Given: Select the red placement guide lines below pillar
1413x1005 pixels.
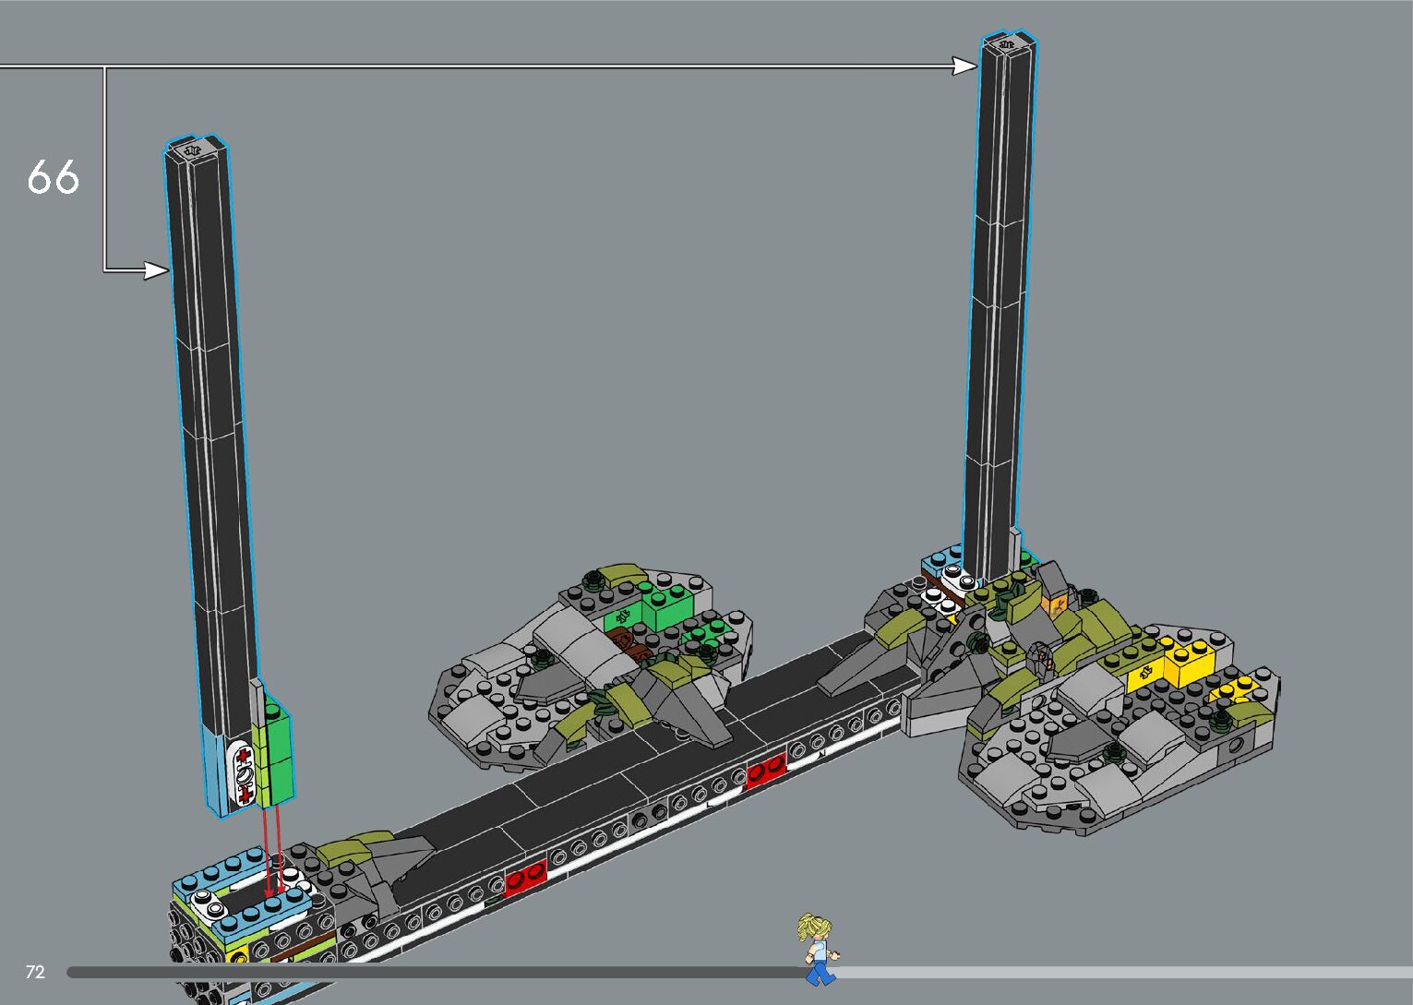Looking at the screenshot, I should tap(272, 850).
